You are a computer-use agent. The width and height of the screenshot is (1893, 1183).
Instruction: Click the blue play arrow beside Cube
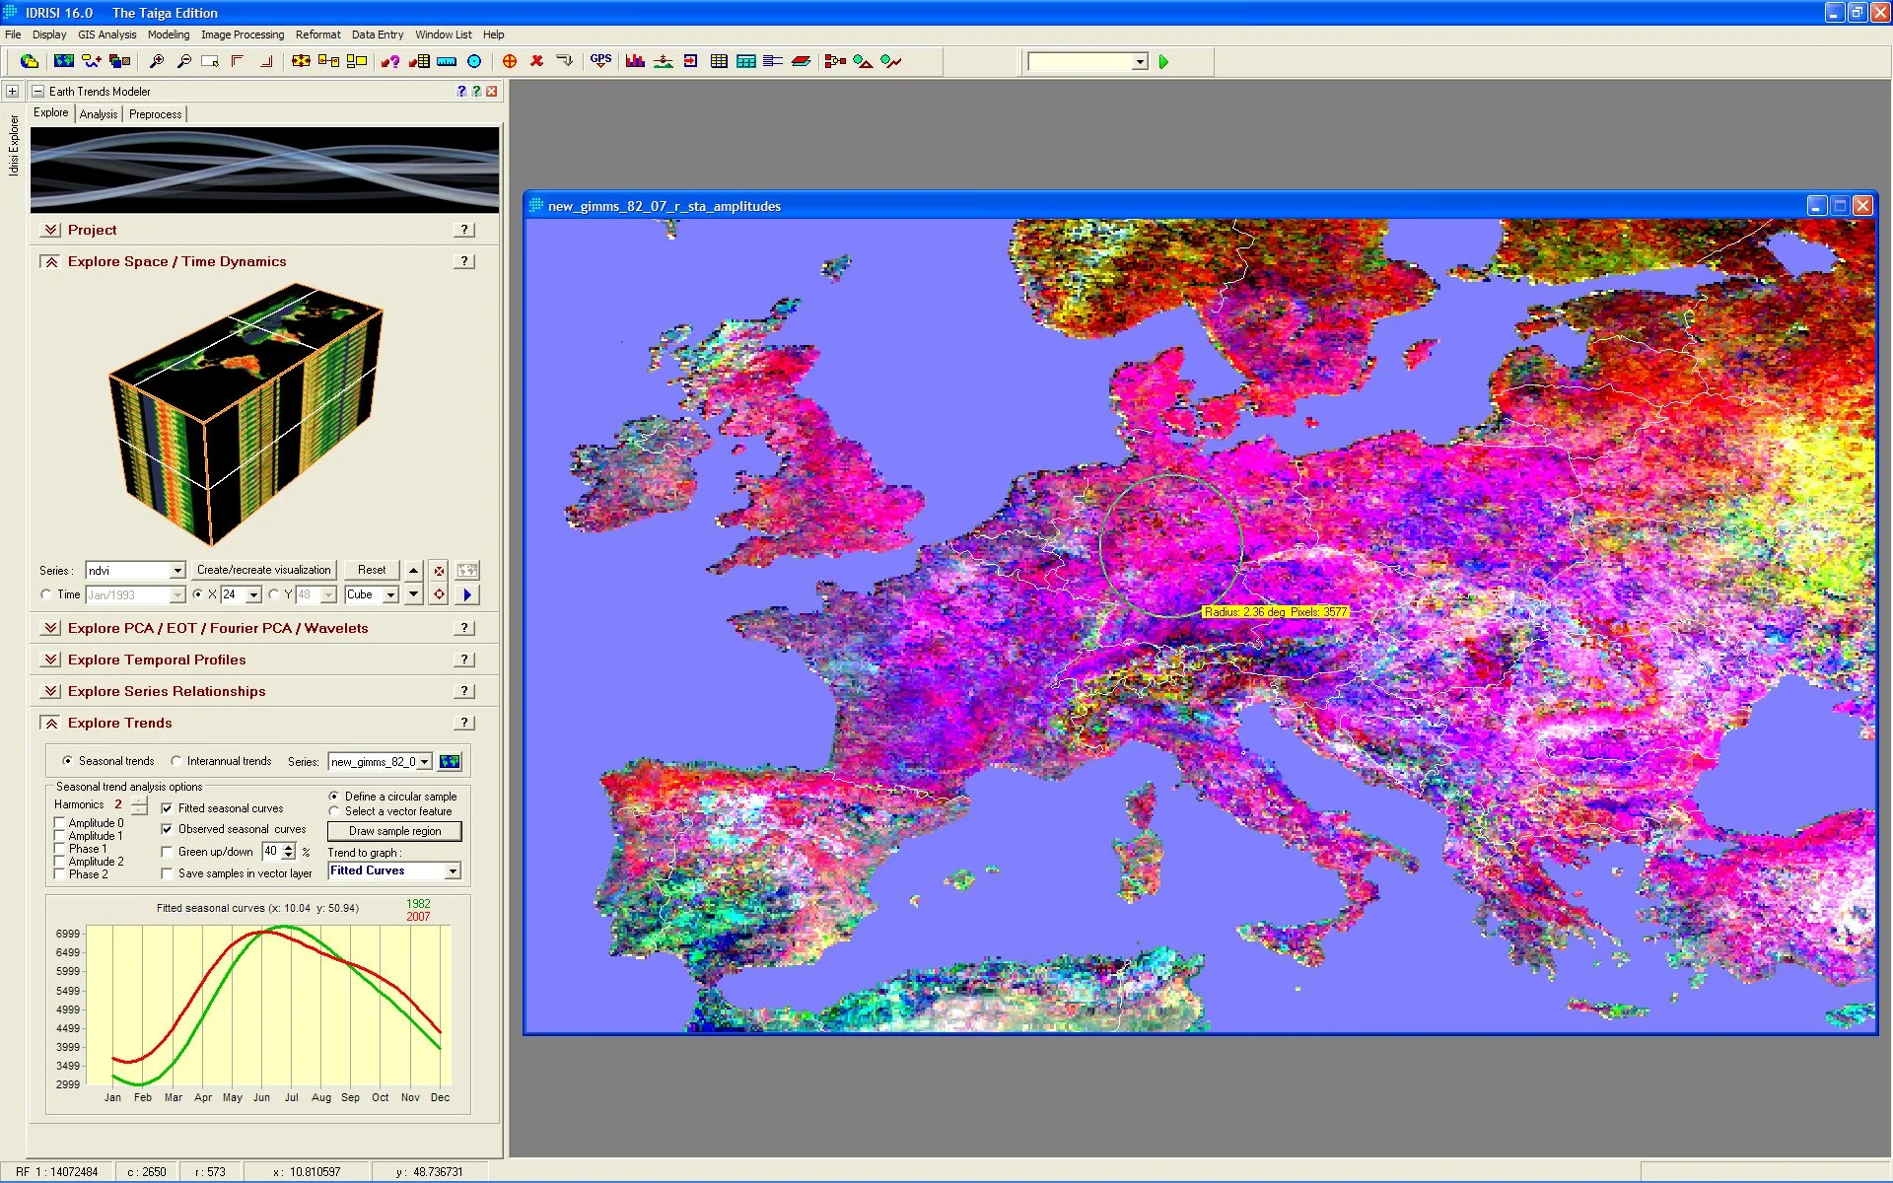click(467, 594)
